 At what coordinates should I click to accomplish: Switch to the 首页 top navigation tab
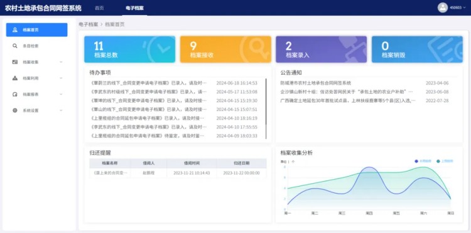99,8
